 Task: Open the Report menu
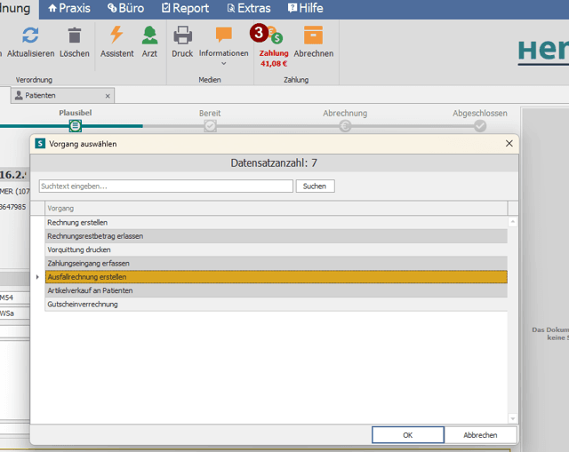click(185, 8)
